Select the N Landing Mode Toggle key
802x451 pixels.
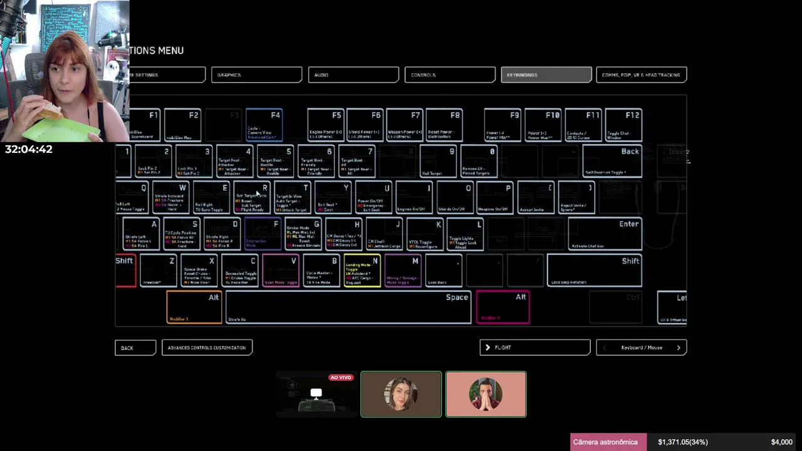pyautogui.click(x=362, y=271)
